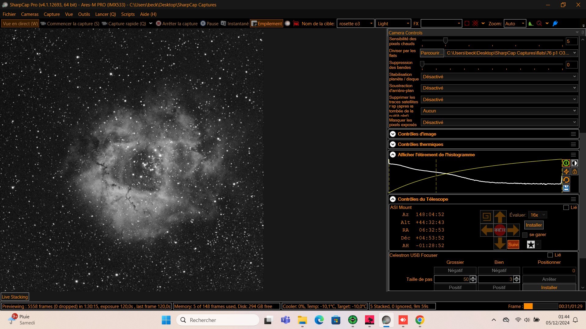
Task: Open histogram stretch panel menu lines
Action: (573, 155)
